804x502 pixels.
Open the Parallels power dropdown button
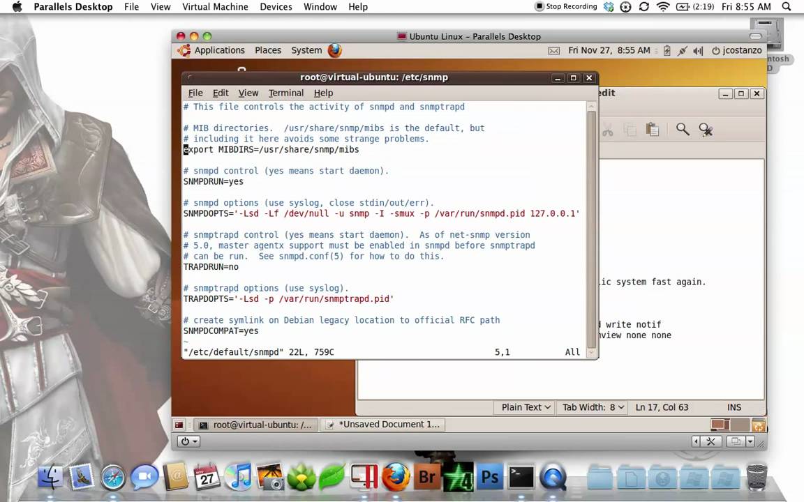tap(188, 441)
